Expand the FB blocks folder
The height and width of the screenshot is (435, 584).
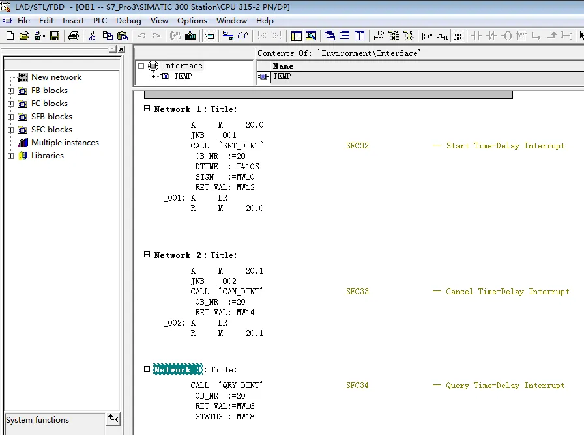pos(11,91)
